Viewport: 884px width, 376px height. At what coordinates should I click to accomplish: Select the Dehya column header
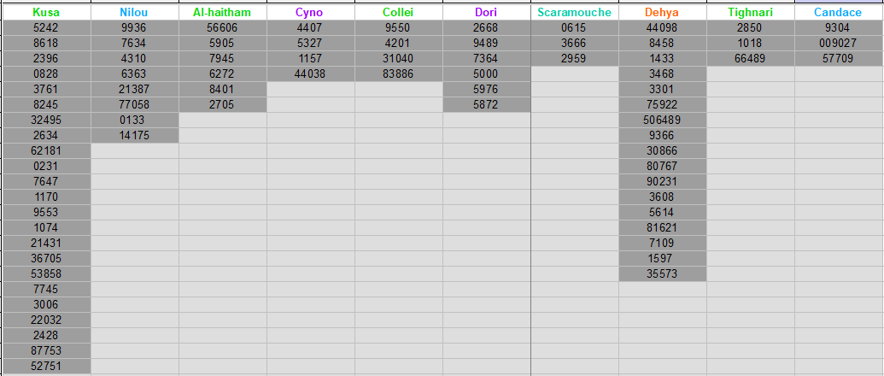point(663,13)
